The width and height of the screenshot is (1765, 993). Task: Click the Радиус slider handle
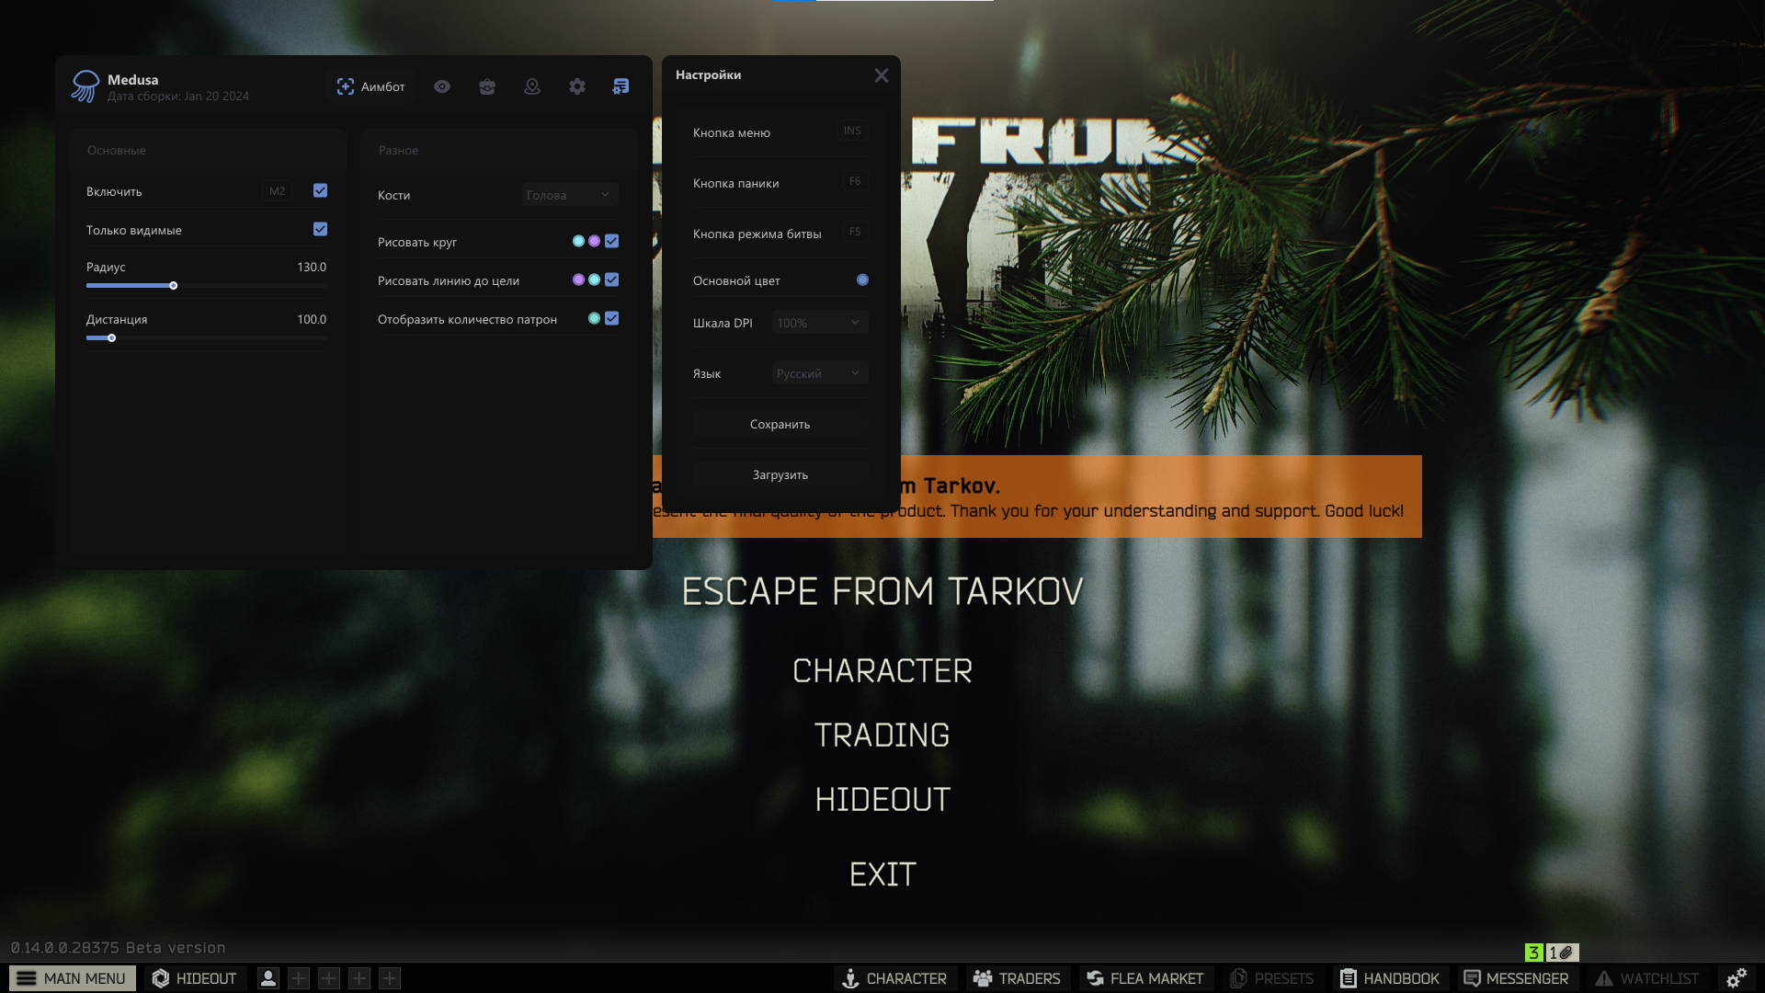pyautogui.click(x=173, y=286)
